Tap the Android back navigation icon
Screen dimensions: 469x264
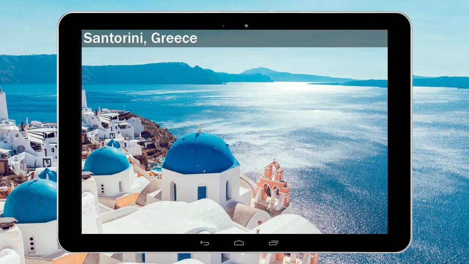[x=204, y=243]
